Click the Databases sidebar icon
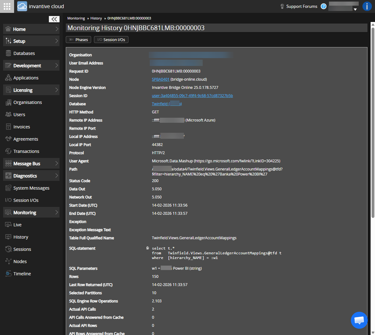This screenshot has width=375, height=335. tap(8, 53)
